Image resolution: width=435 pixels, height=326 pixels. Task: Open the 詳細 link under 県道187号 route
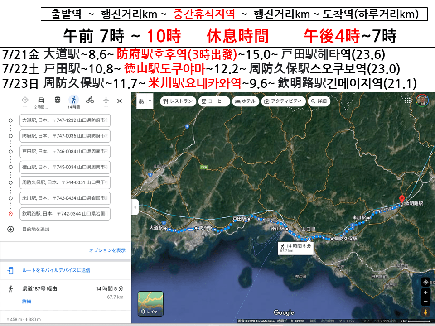click(x=27, y=301)
